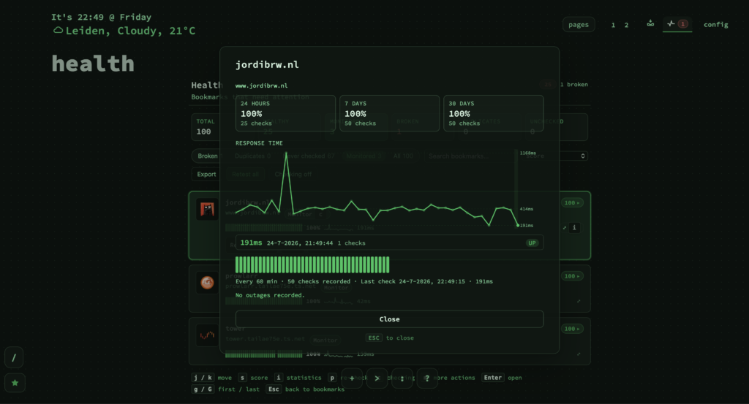Click the Close button in the dialog
Screen dimensions: 749x404
[x=389, y=319]
